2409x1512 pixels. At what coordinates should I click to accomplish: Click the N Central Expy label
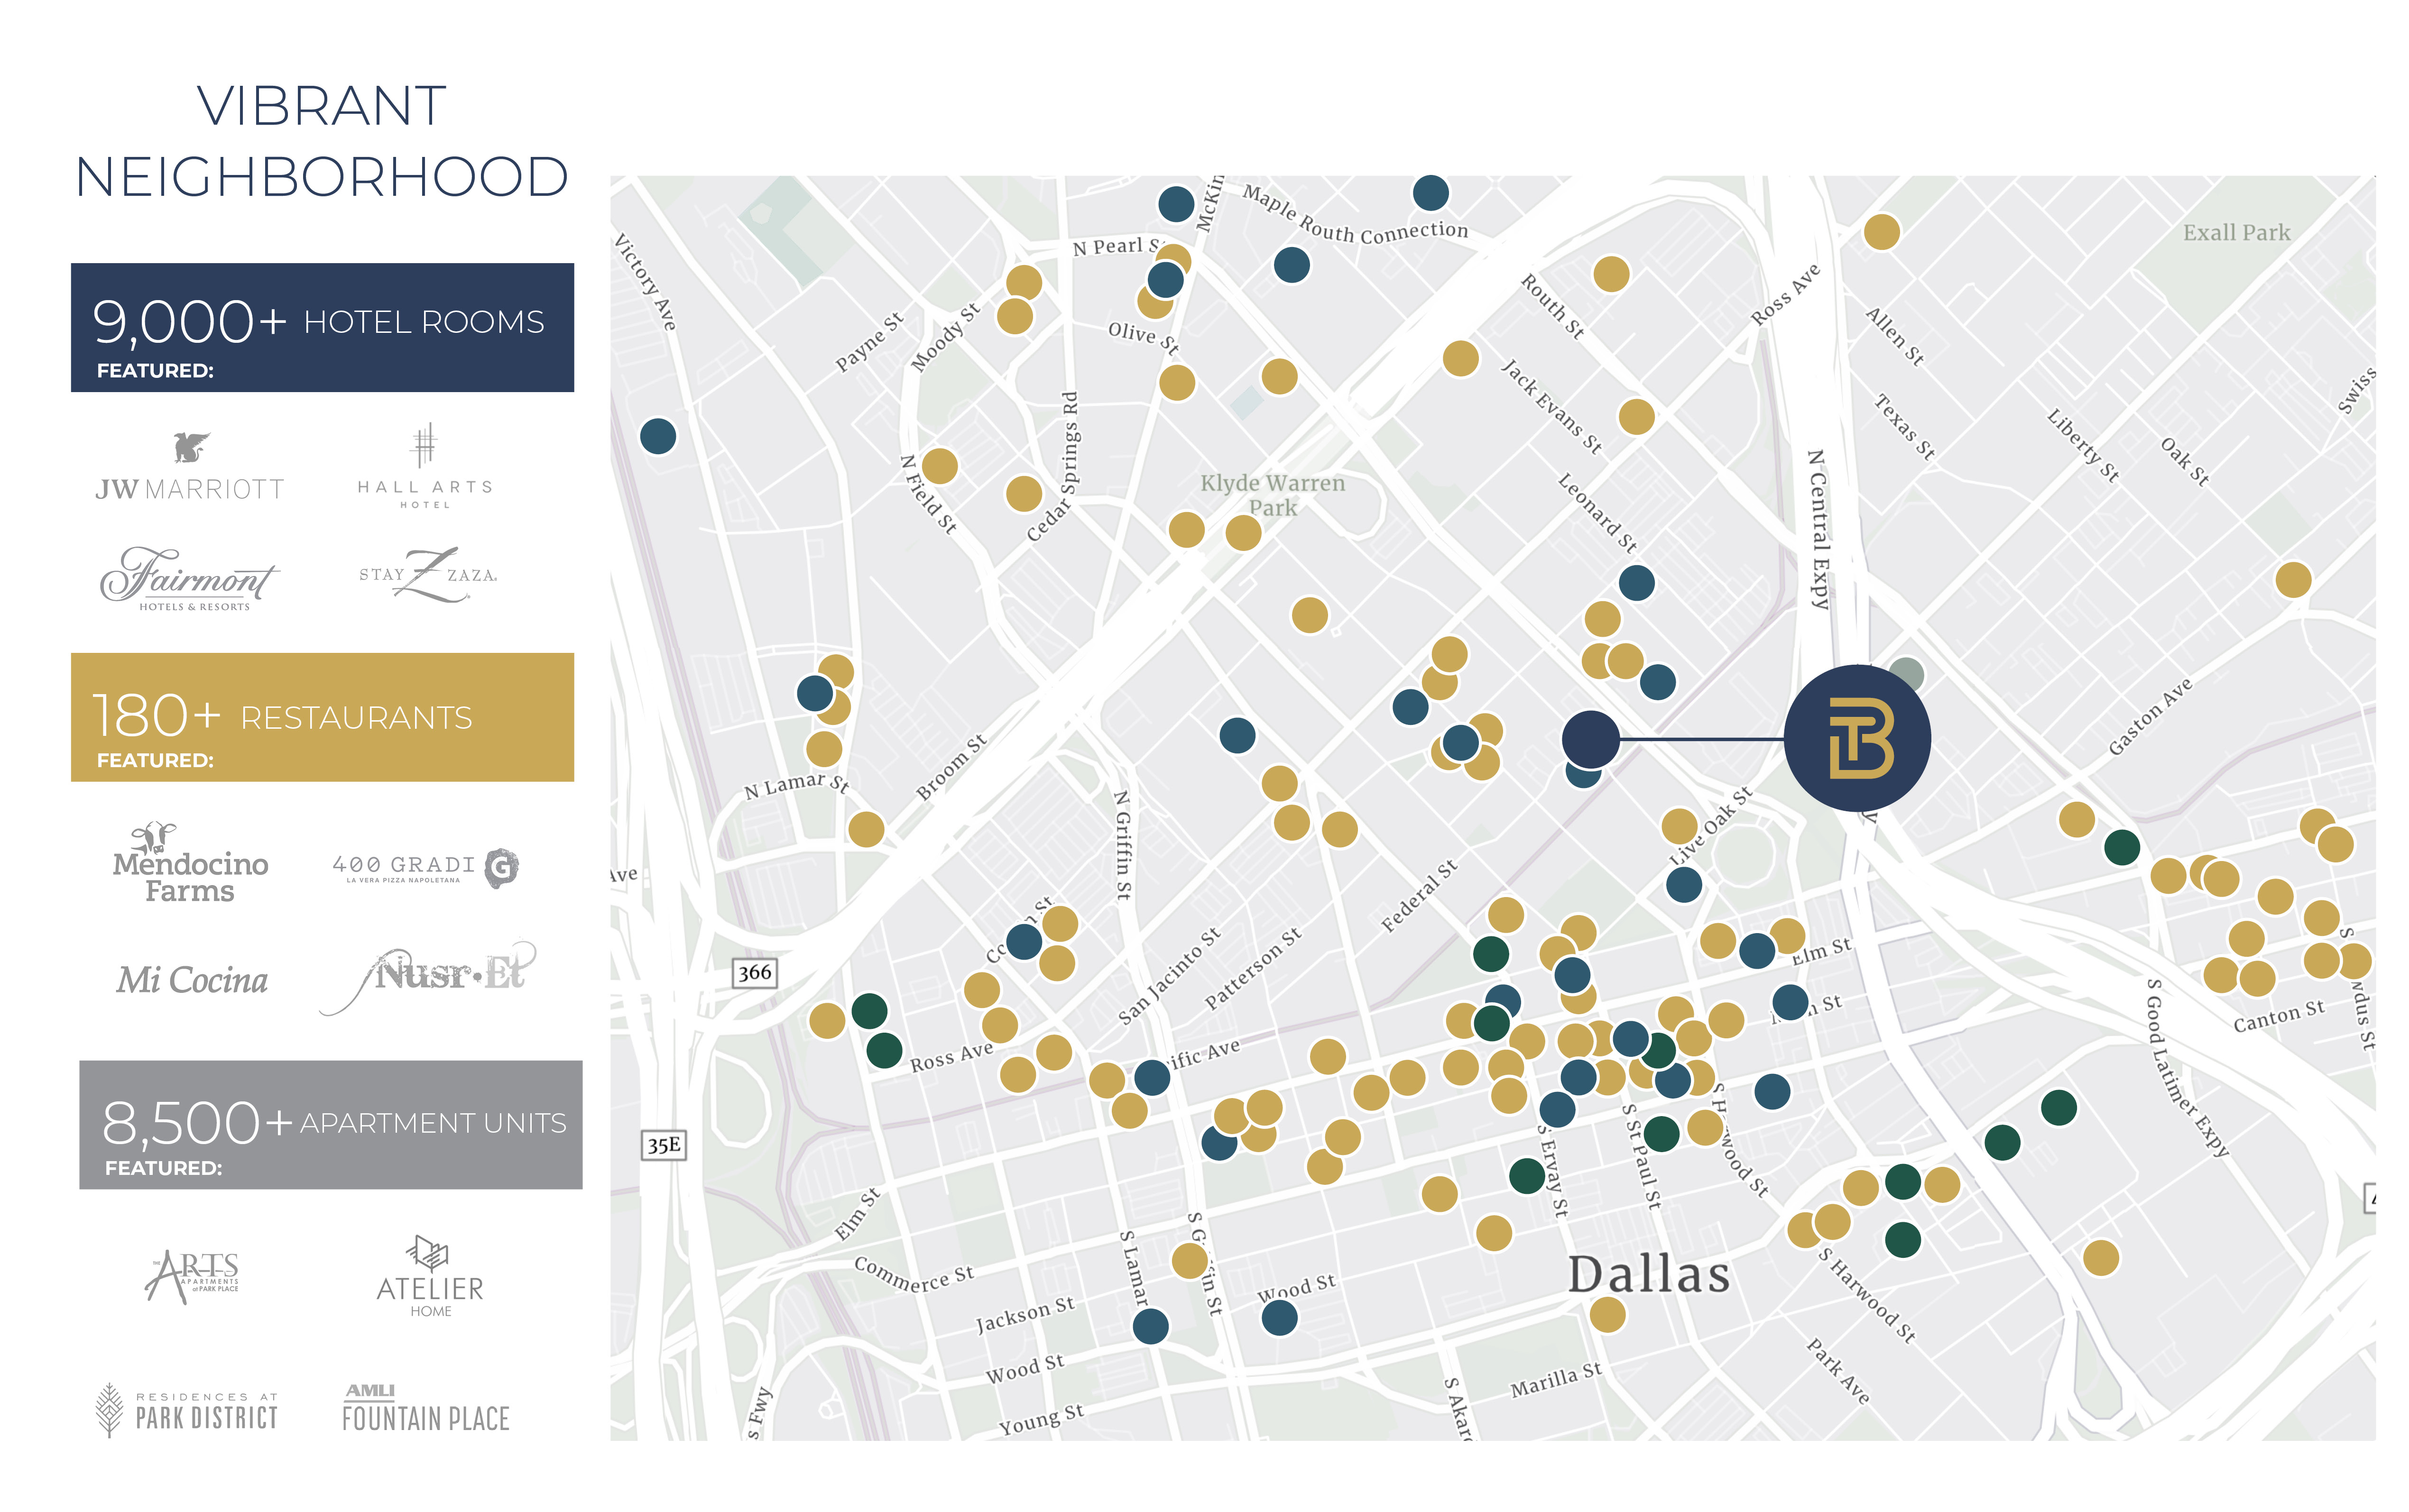pos(1819,529)
